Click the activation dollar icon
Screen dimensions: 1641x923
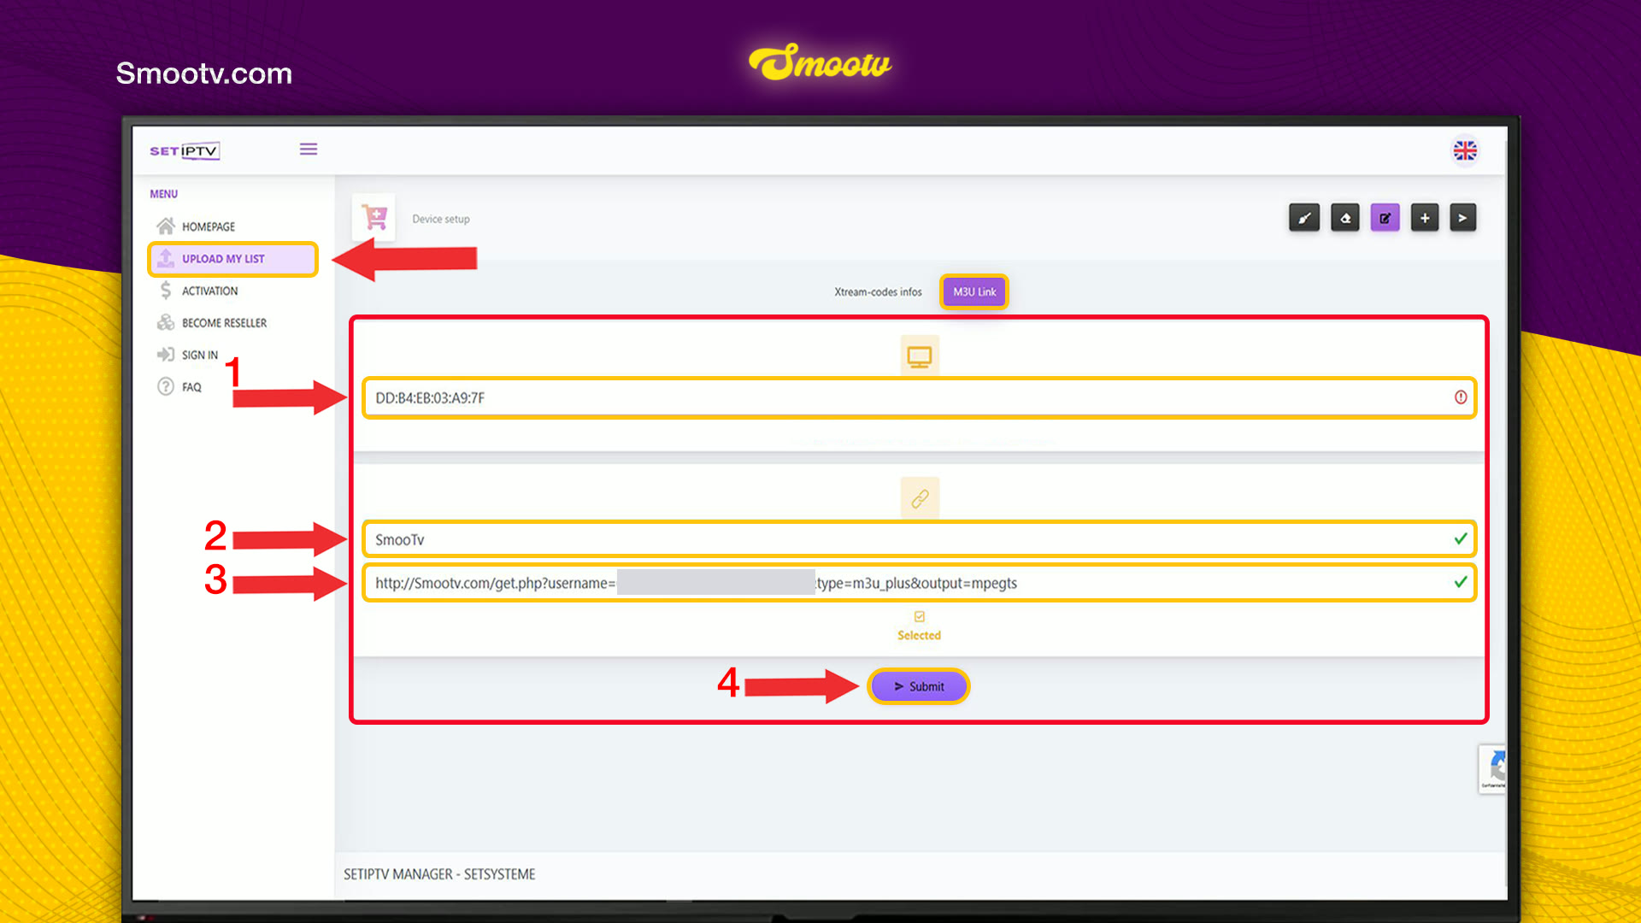tap(166, 291)
